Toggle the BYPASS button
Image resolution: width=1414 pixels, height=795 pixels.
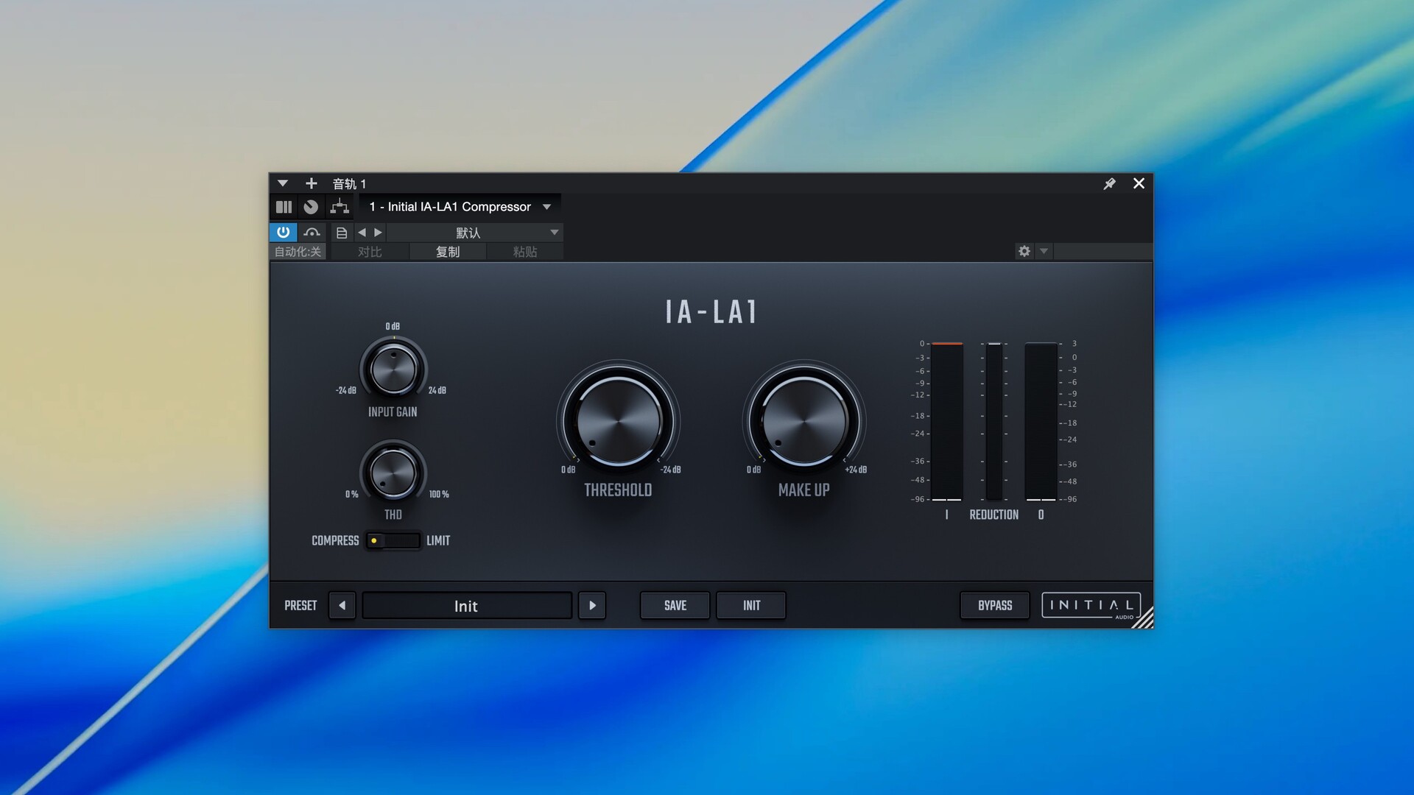(995, 605)
